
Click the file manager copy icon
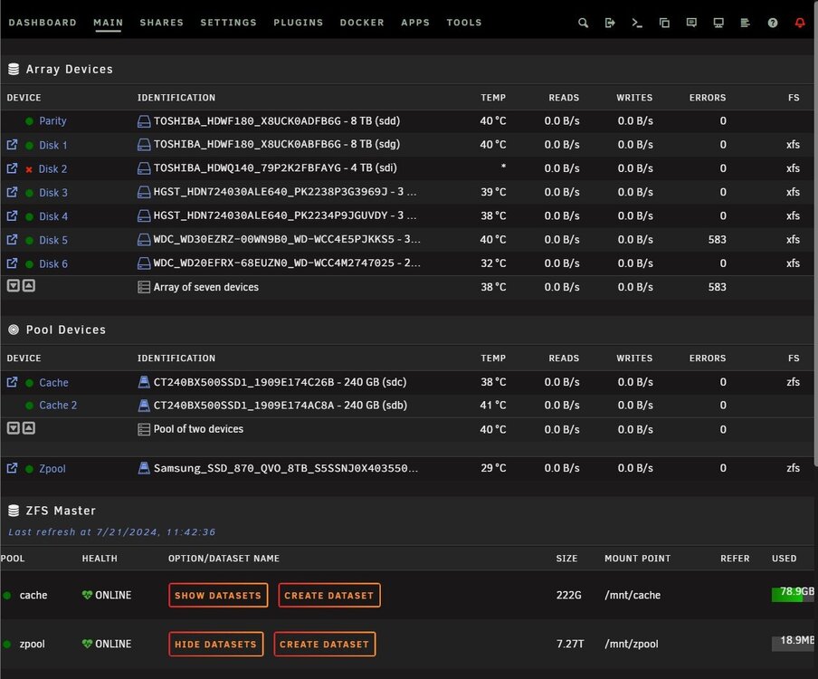pos(664,23)
